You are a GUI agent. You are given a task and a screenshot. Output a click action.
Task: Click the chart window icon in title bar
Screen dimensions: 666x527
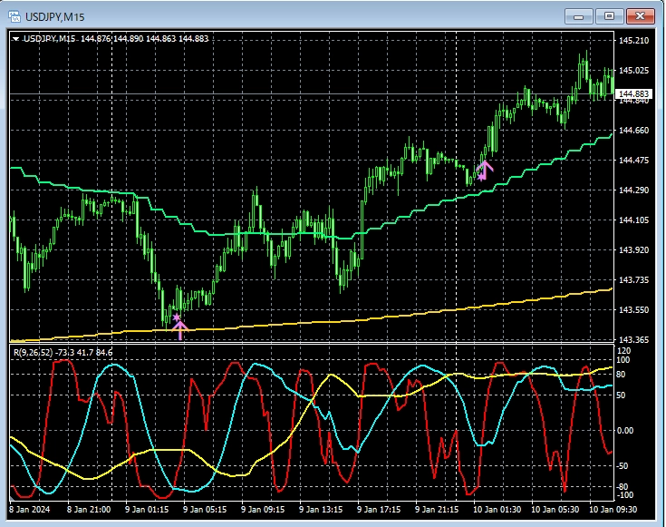(x=14, y=15)
